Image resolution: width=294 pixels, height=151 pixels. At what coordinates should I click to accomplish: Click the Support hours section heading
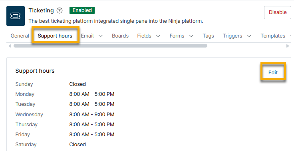point(35,71)
